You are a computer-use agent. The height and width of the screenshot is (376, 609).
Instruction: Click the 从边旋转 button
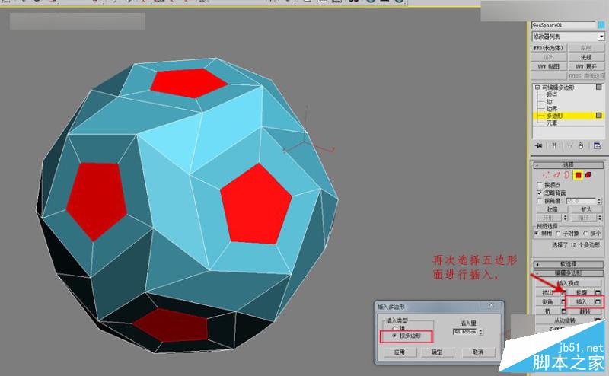click(x=565, y=321)
